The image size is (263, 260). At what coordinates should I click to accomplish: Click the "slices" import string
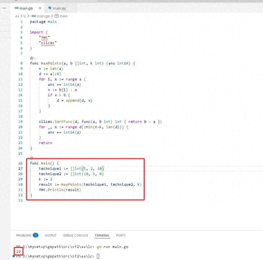tap(48, 43)
